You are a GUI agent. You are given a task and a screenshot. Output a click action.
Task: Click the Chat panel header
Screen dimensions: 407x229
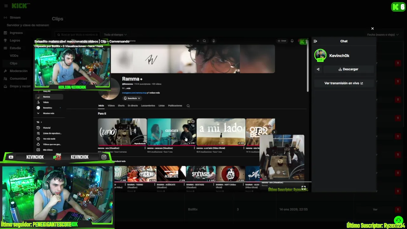click(x=344, y=41)
